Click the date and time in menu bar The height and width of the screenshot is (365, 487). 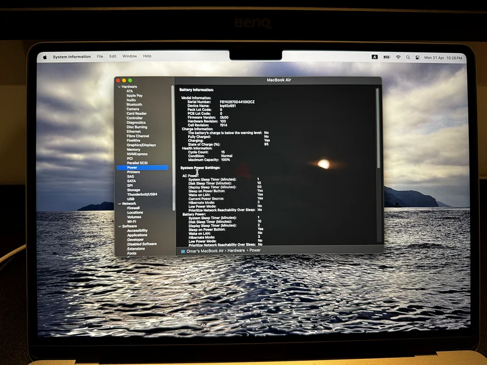click(x=443, y=58)
